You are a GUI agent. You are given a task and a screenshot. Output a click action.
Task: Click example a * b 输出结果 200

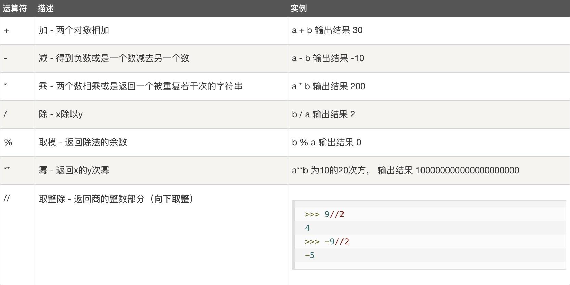[328, 86]
